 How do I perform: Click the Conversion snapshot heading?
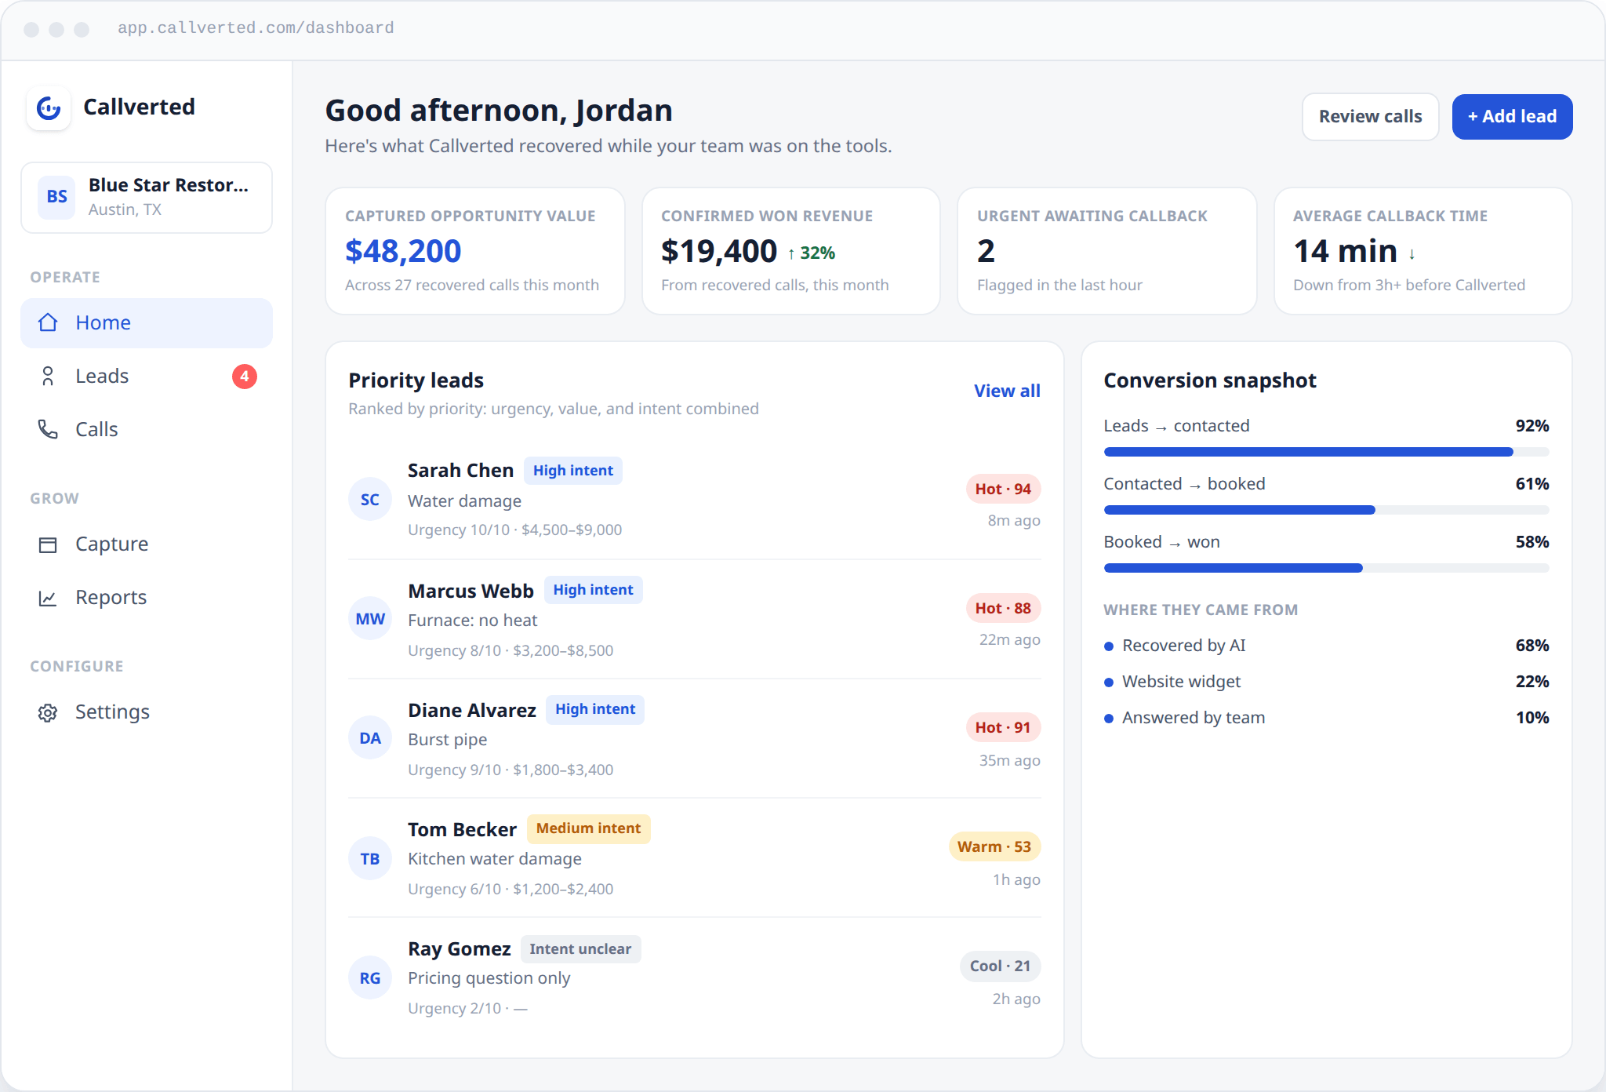pyautogui.click(x=1210, y=380)
